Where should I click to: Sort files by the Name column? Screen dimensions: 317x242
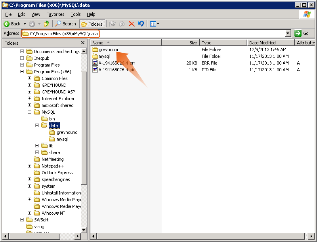(x=126, y=43)
